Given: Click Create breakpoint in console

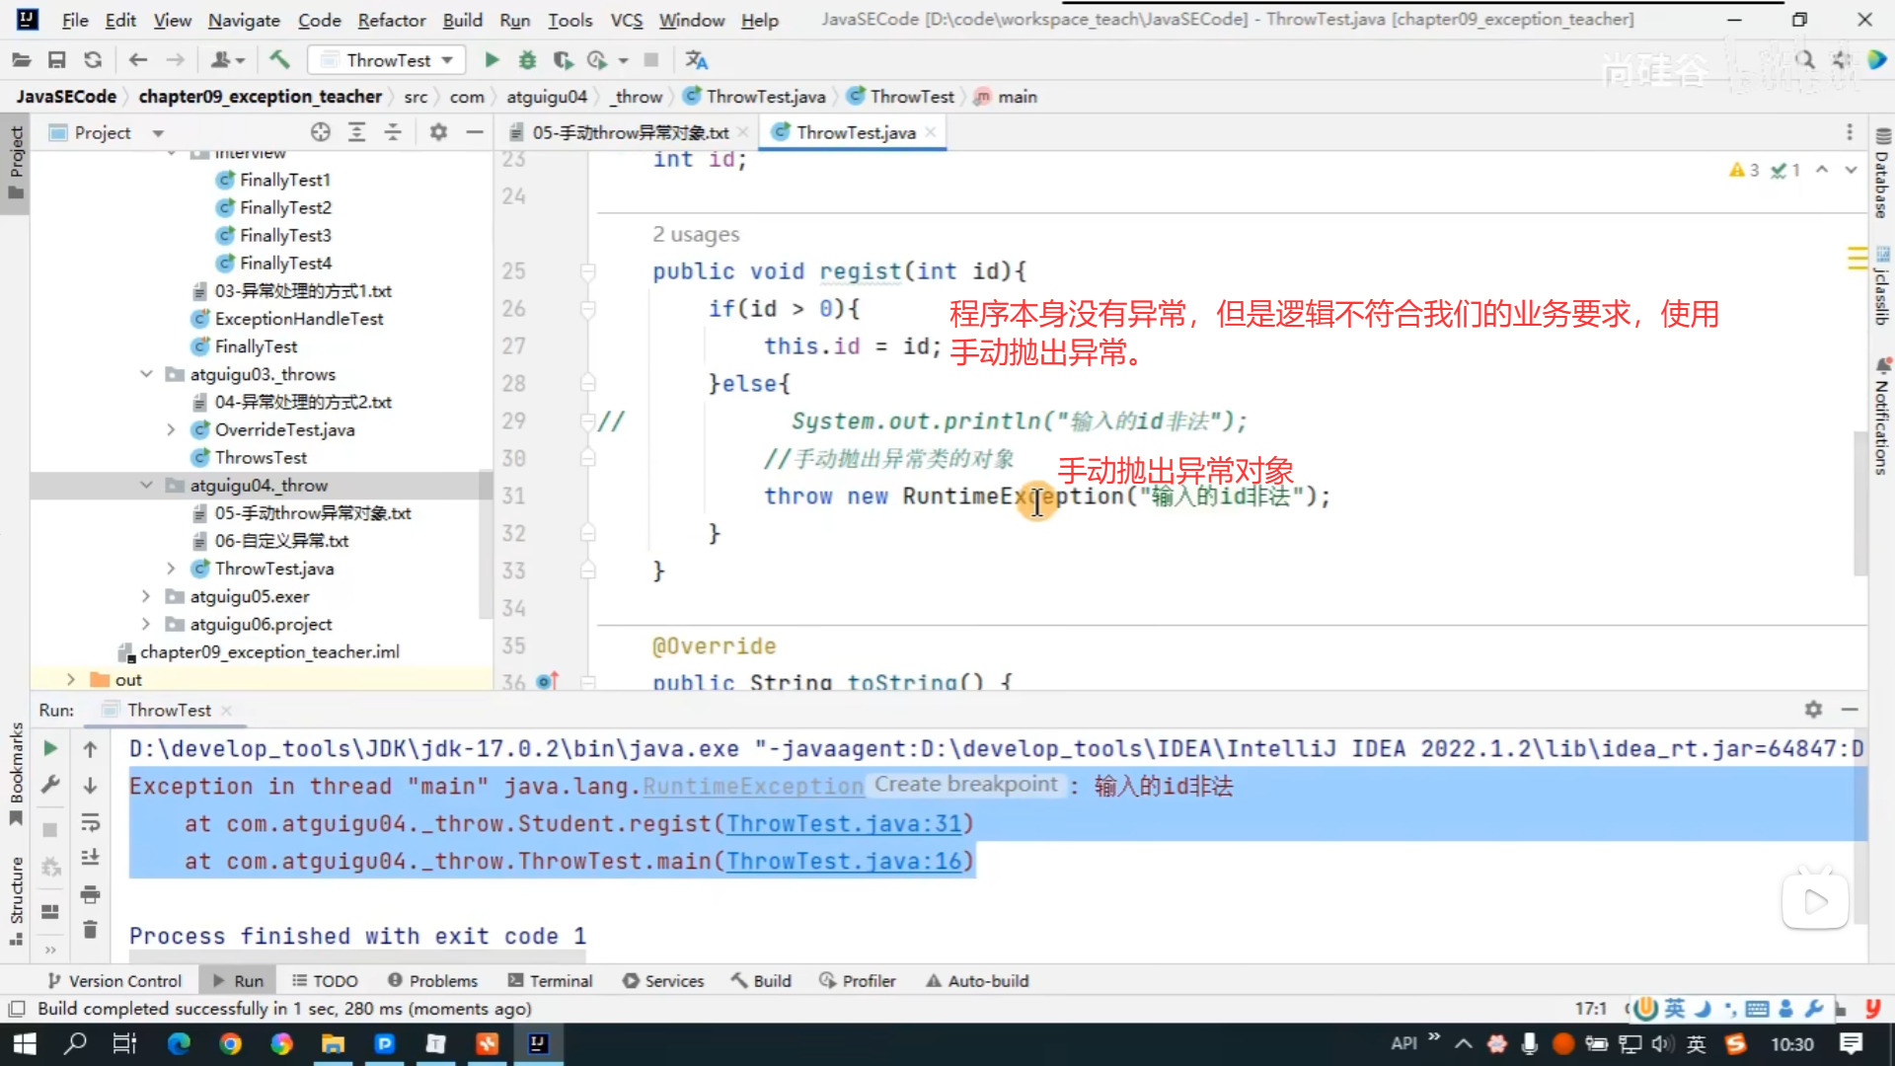Looking at the screenshot, I should (965, 785).
